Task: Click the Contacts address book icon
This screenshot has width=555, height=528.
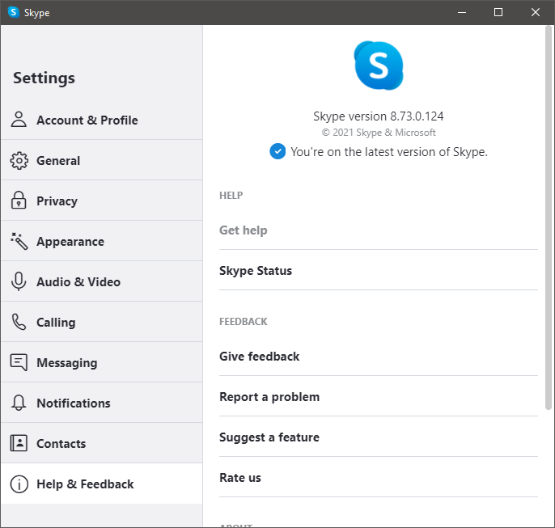Action: pyautogui.click(x=19, y=443)
